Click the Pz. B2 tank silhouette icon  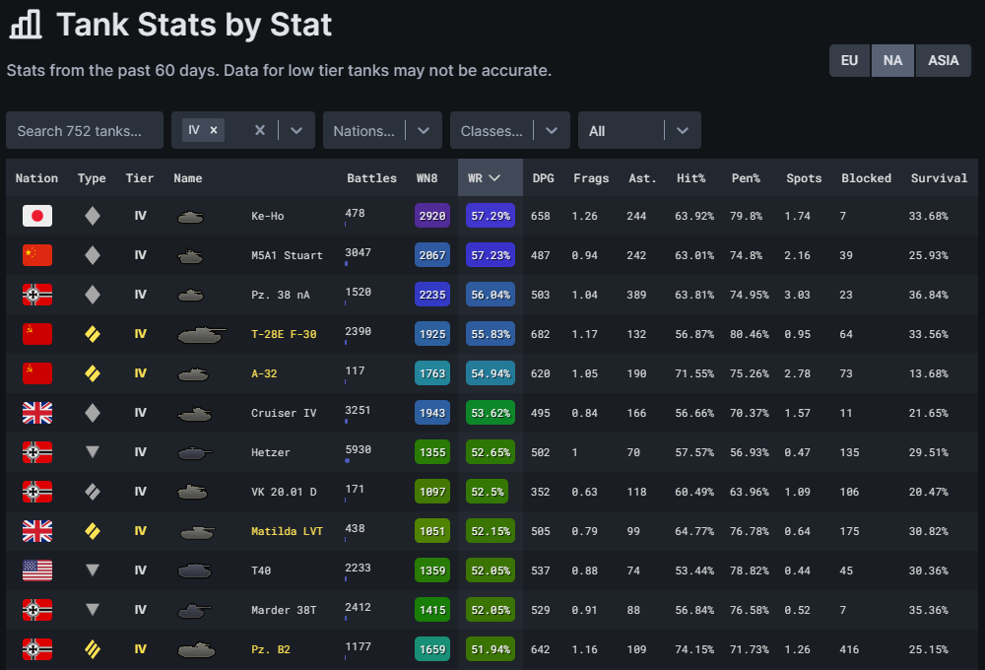tap(196, 650)
